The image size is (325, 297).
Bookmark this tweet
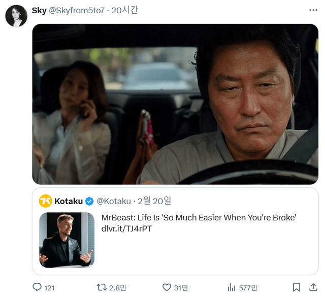(297, 287)
